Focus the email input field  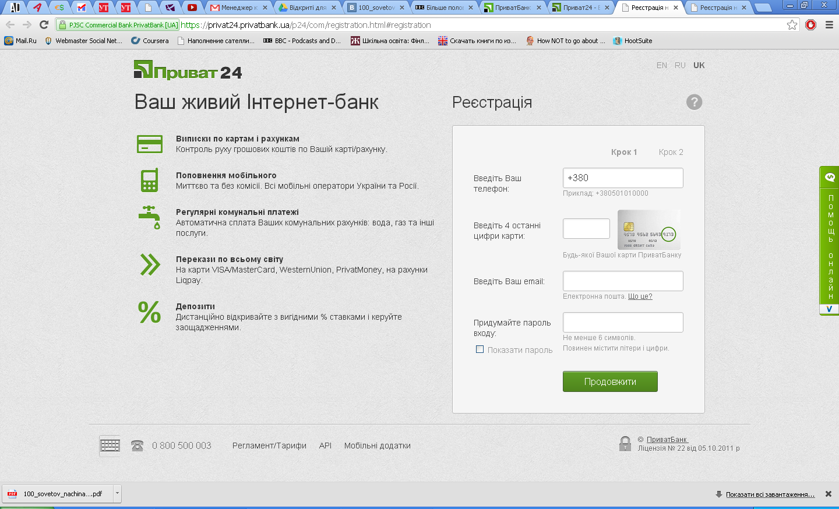[623, 281]
